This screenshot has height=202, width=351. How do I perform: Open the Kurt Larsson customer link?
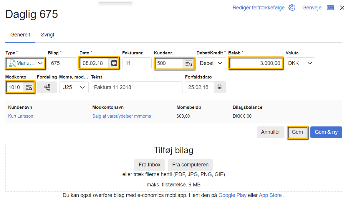[x=21, y=116]
